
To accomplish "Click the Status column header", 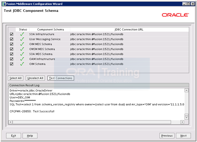I will pyautogui.click(x=23, y=30).
